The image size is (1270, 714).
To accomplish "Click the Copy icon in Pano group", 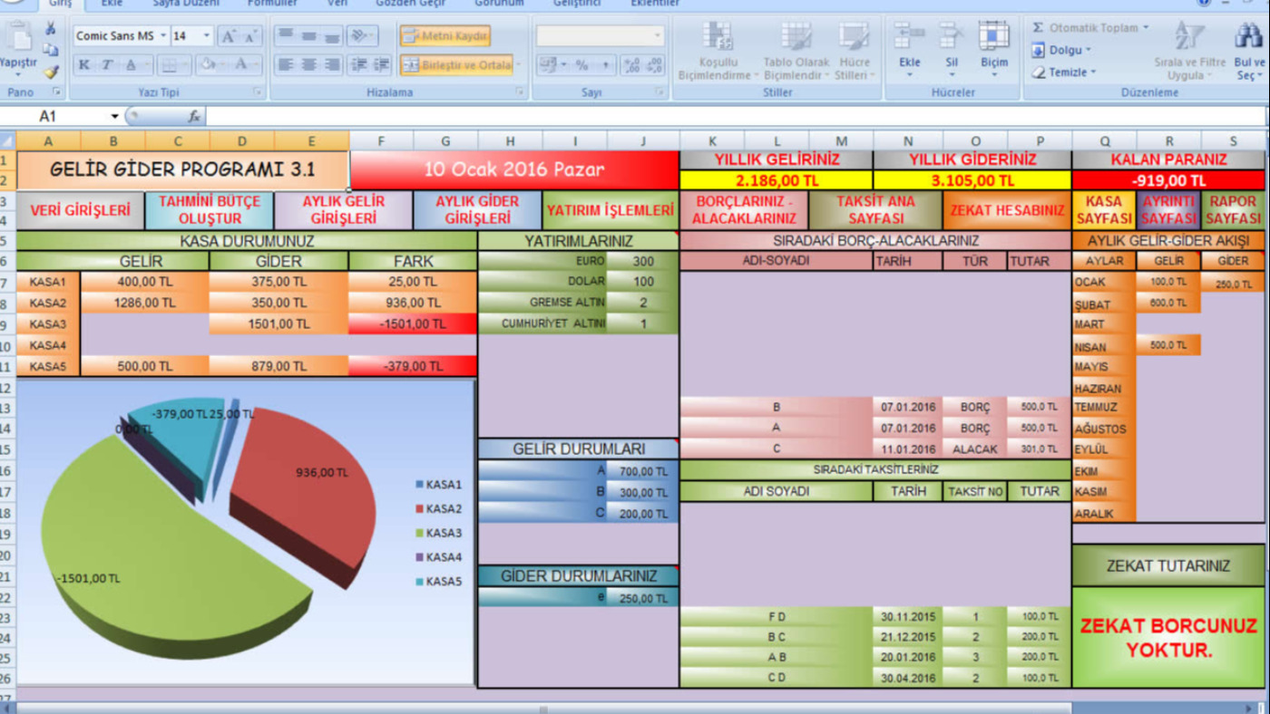I will (51, 50).
